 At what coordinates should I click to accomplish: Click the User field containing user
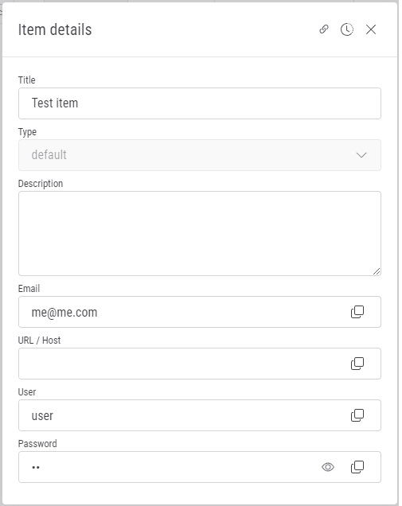coord(200,415)
